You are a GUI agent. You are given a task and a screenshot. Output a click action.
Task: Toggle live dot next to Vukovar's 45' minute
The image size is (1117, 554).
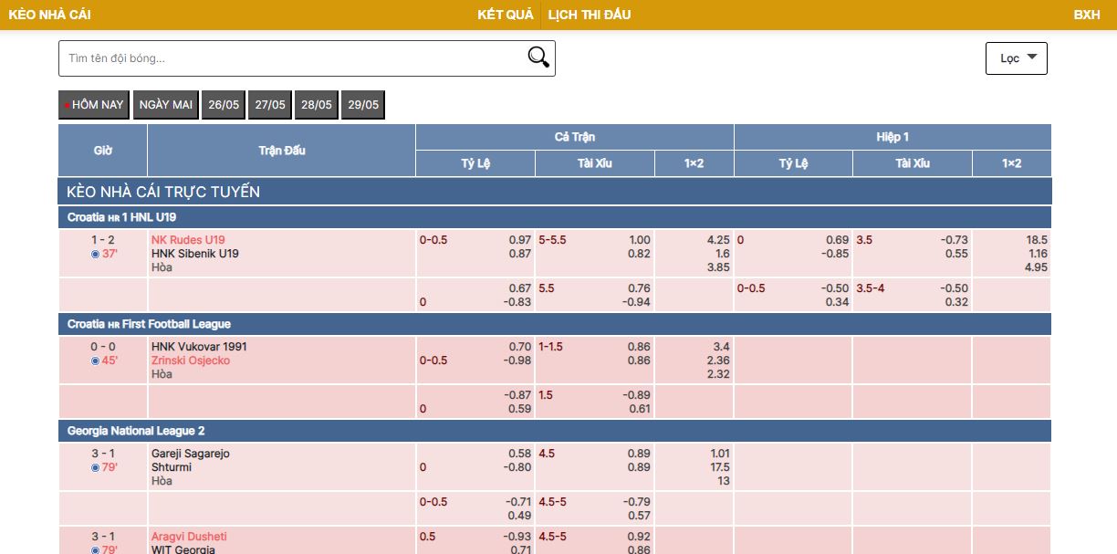pyautogui.click(x=94, y=361)
